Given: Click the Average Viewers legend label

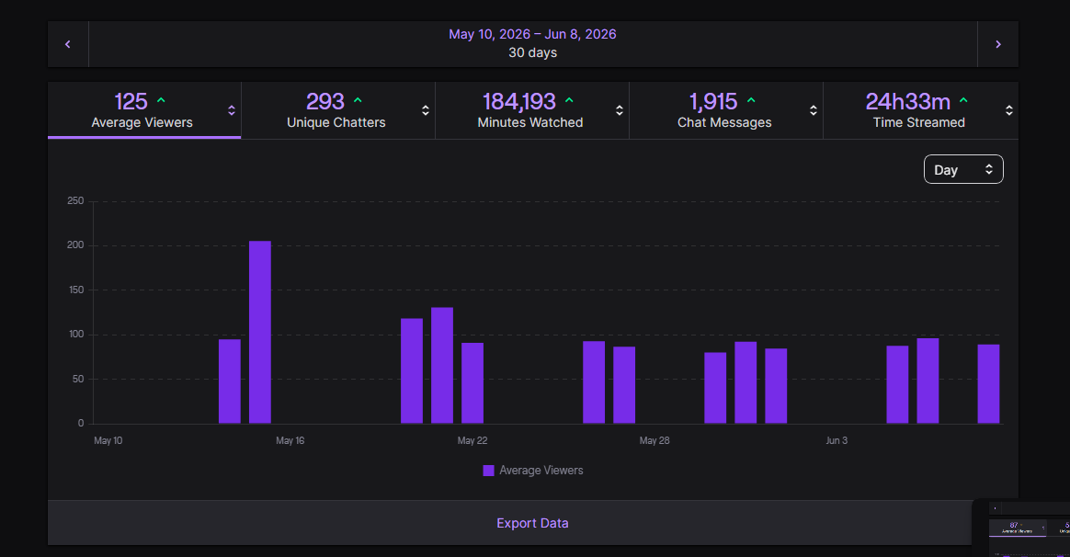Looking at the screenshot, I should pyautogui.click(x=541, y=471).
